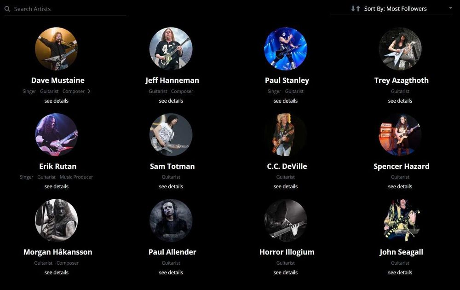
Task: Open Sort By: Most Followers menu
Action: [391, 9]
